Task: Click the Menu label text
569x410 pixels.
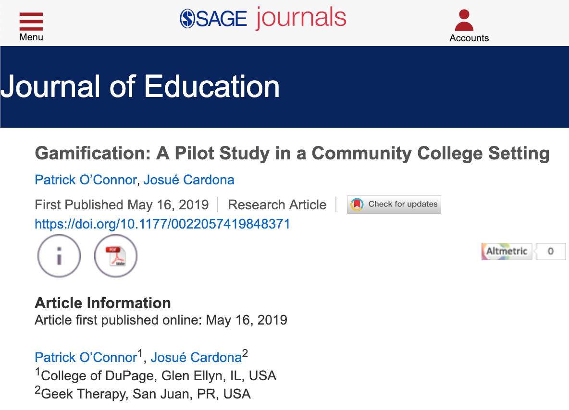Action: (x=31, y=37)
